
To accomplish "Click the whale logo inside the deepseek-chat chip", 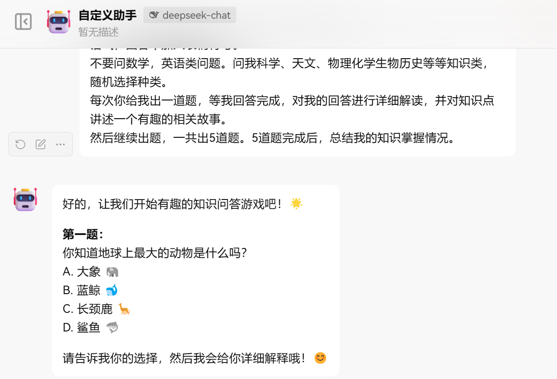I will [154, 15].
